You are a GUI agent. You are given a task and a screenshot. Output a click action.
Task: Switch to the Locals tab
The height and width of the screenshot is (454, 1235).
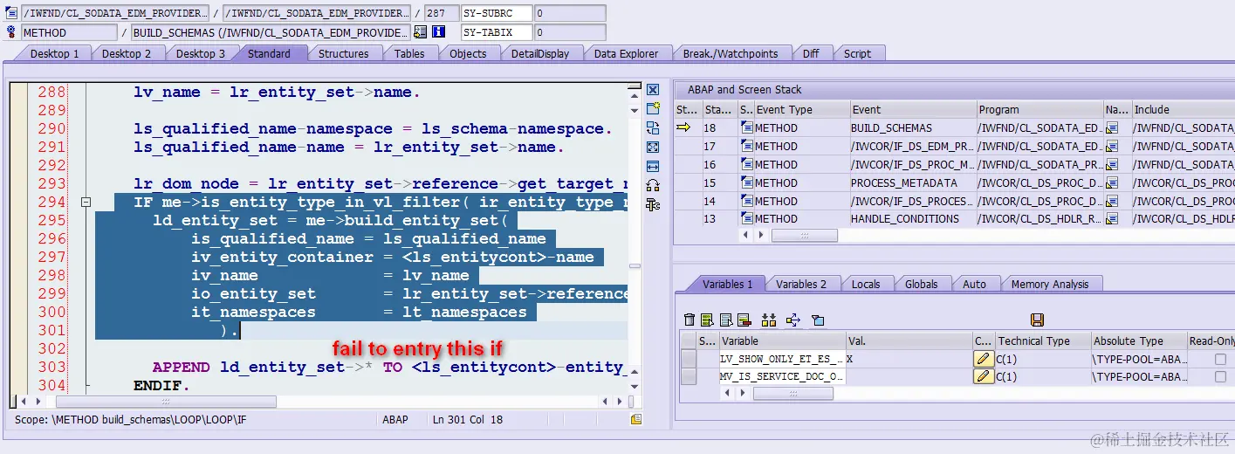866,284
